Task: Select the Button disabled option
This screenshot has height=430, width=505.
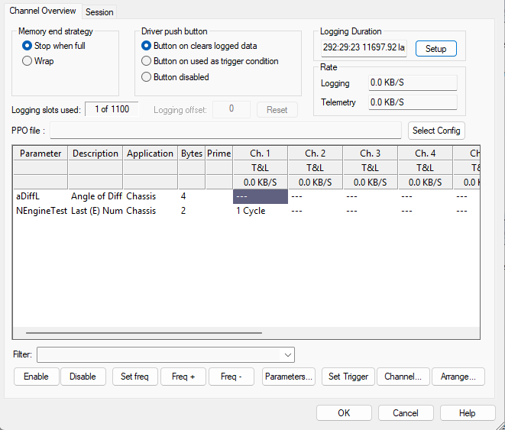Action: pos(175,77)
